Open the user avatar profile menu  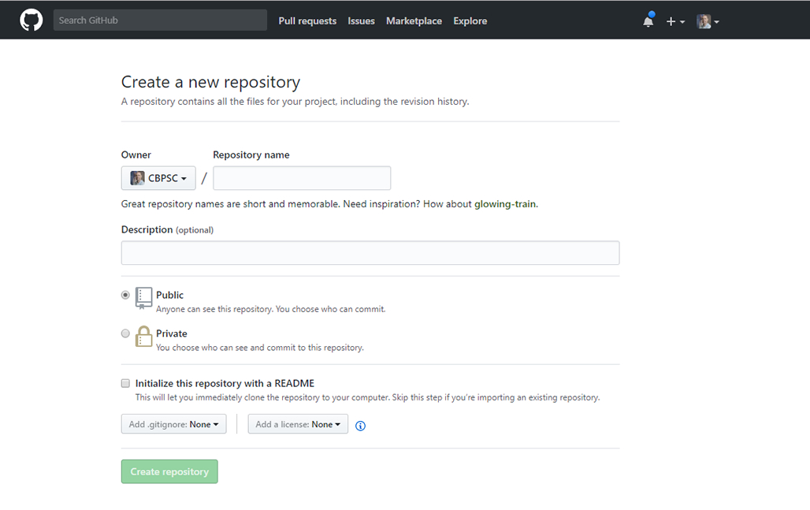(708, 21)
